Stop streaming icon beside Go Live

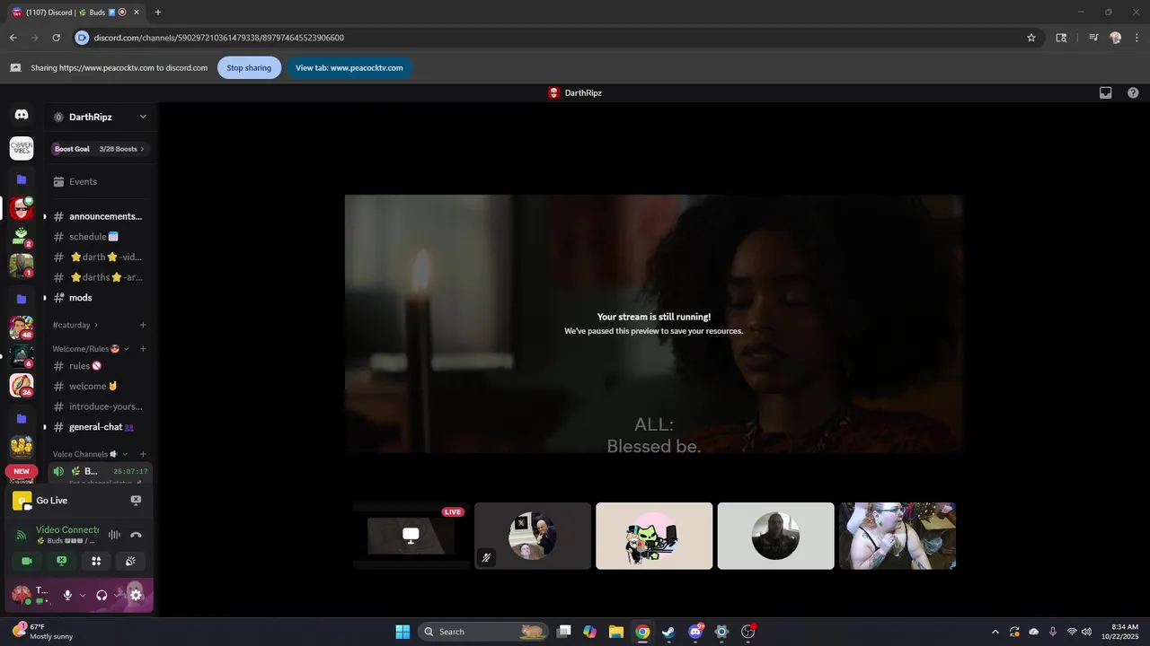[x=136, y=501]
